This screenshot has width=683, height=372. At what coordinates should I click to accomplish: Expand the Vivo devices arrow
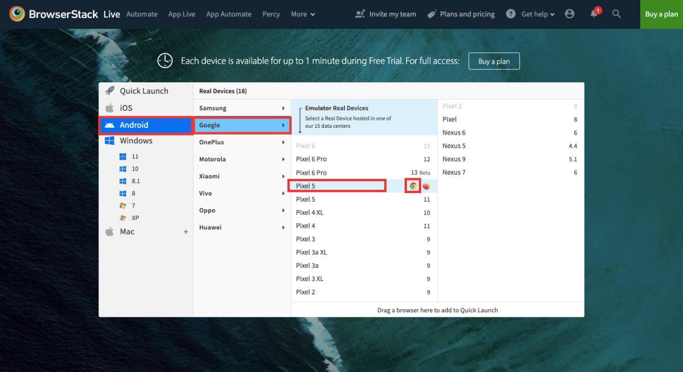click(283, 193)
